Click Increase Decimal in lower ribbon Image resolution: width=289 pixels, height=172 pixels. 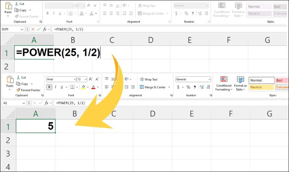click(x=202, y=87)
